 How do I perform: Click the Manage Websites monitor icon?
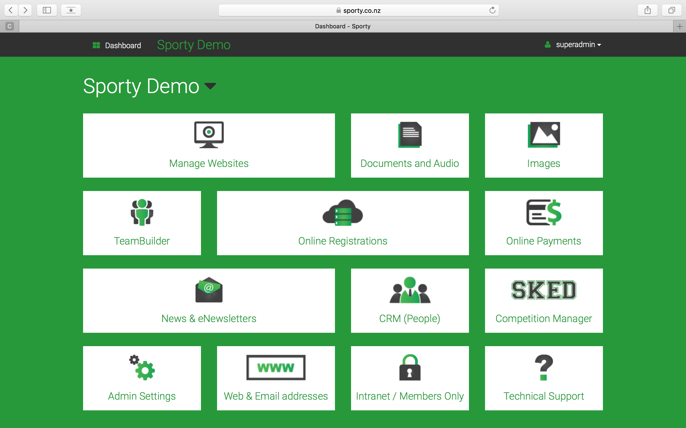click(209, 135)
